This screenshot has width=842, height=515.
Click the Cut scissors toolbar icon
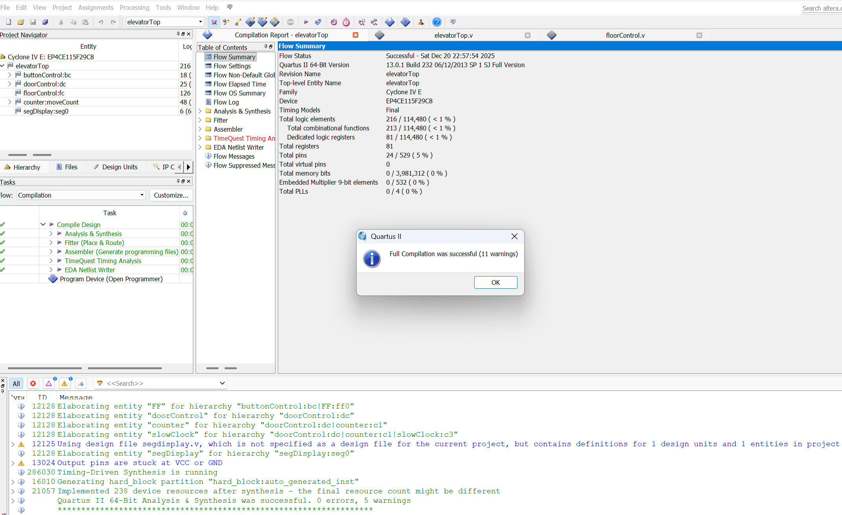point(61,22)
